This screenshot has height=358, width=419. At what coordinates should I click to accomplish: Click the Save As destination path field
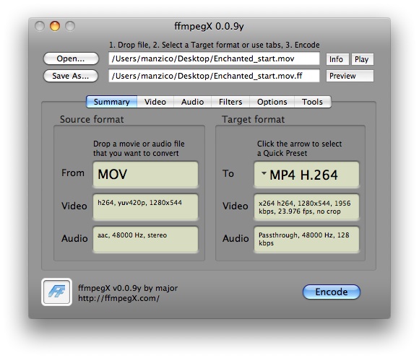(x=214, y=76)
